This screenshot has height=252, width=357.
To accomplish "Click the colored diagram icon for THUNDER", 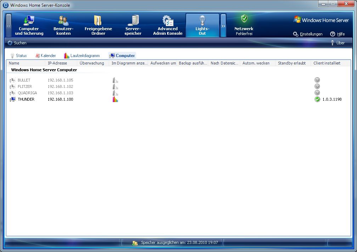I will click(x=115, y=99).
